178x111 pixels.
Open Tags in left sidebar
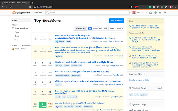[17, 32]
